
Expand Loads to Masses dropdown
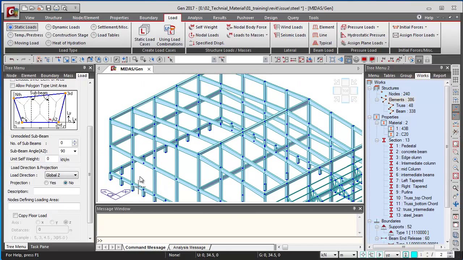(x=267, y=35)
